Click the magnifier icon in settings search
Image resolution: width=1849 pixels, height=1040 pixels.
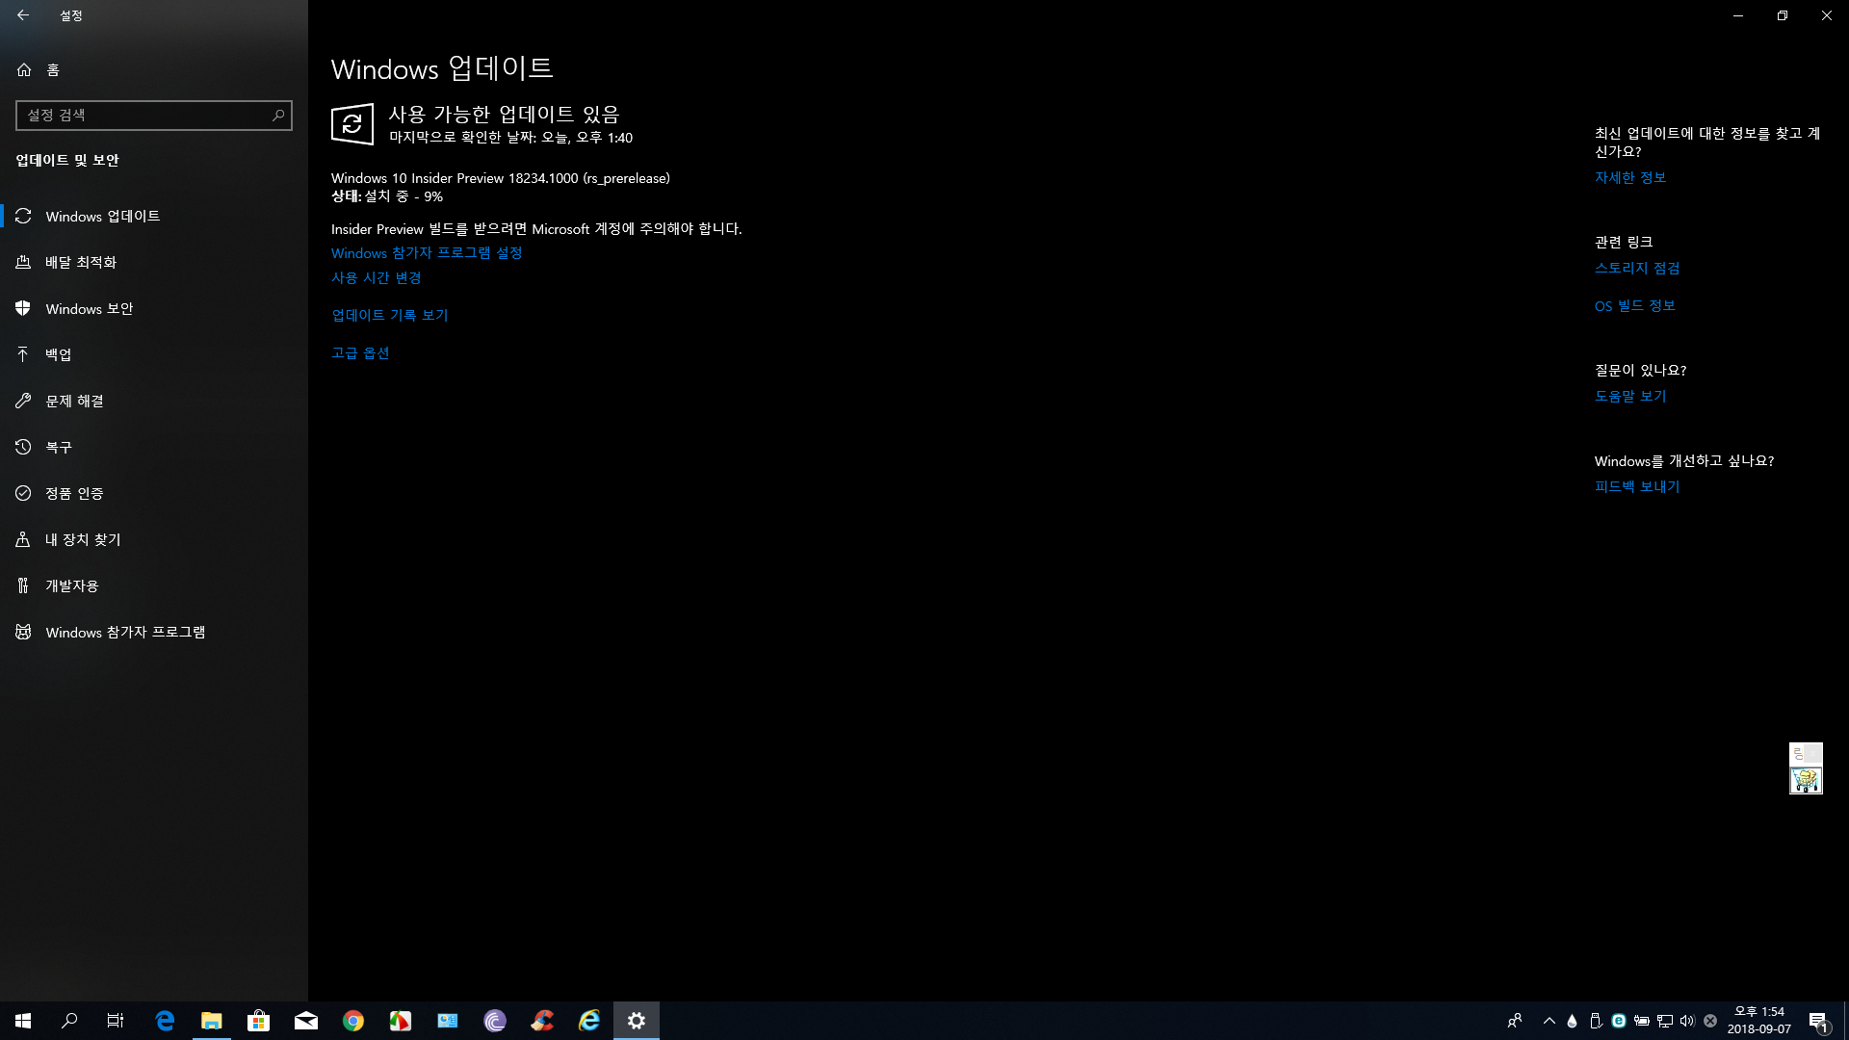278,116
